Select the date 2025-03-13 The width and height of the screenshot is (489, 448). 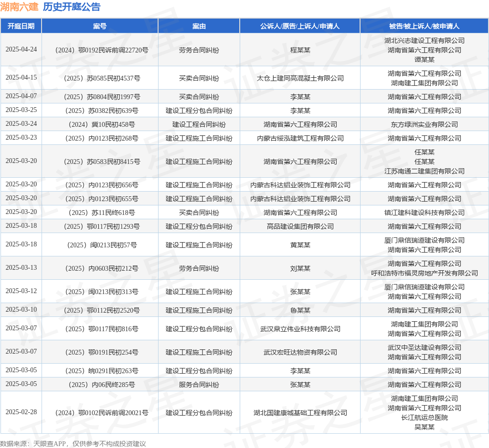coord(21,268)
